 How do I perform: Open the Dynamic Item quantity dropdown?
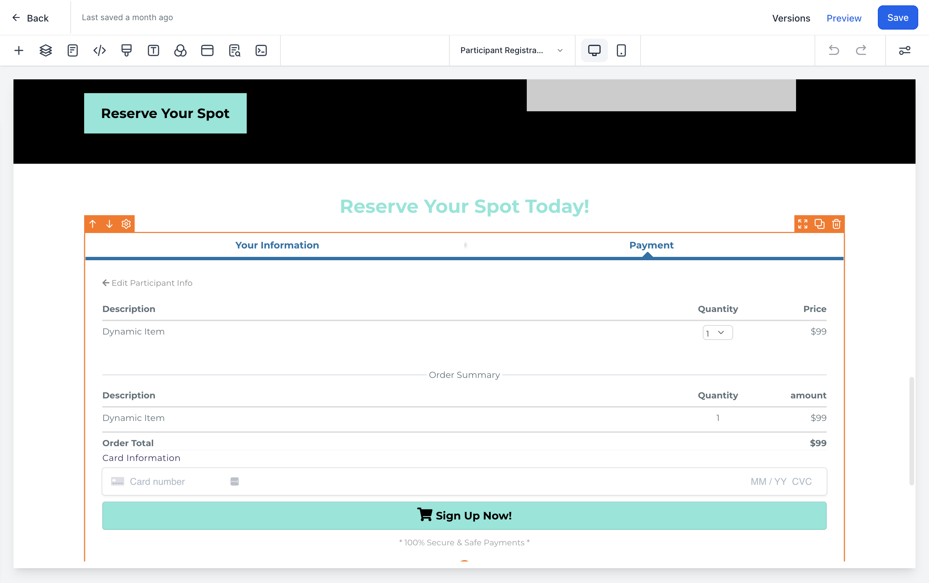(718, 333)
